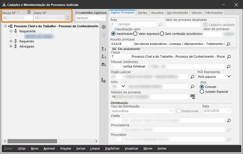Click the Digitalizar button in bottom bar
This screenshot has height=154, width=243.
[112, 148]
